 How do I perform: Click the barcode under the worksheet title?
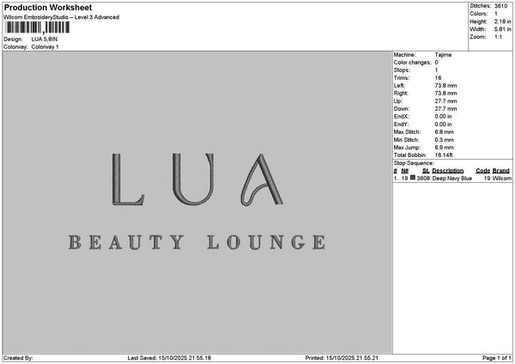pos(38,27)
